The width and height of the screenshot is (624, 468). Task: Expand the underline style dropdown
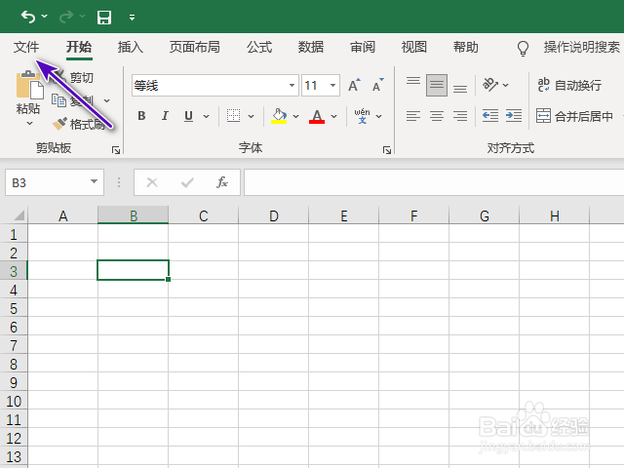pyautogui.click(x=206, y=116)
